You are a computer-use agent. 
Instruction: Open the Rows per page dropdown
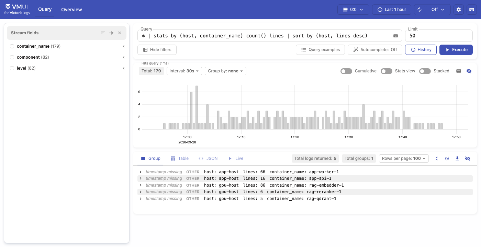[404, 158]
